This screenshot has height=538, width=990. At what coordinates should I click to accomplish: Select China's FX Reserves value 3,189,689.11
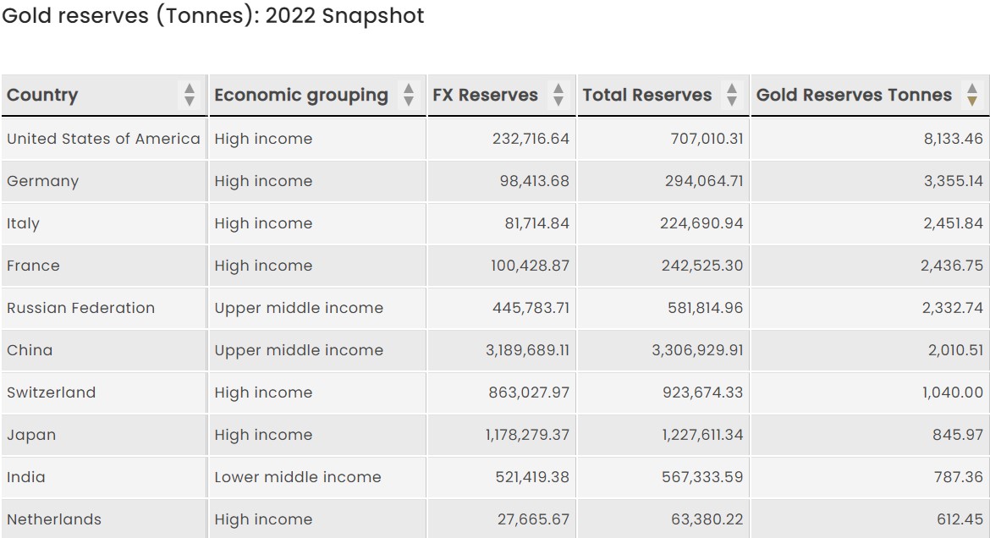tap(527, 350)
